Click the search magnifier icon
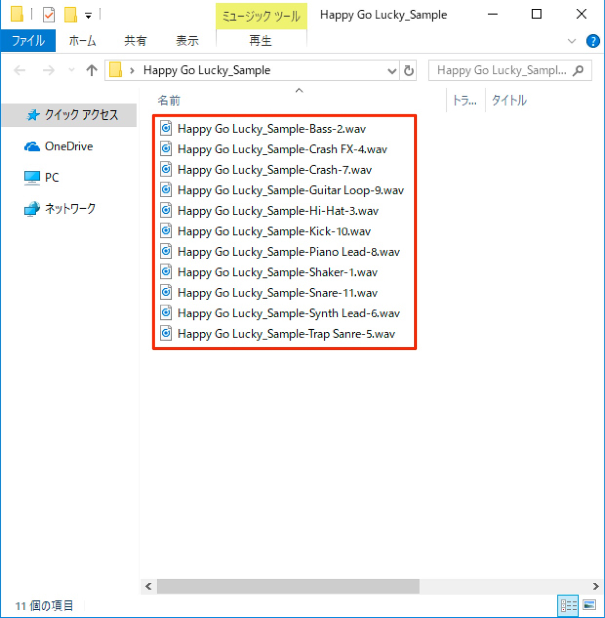 pyautogui.click(x=578, y=70)
